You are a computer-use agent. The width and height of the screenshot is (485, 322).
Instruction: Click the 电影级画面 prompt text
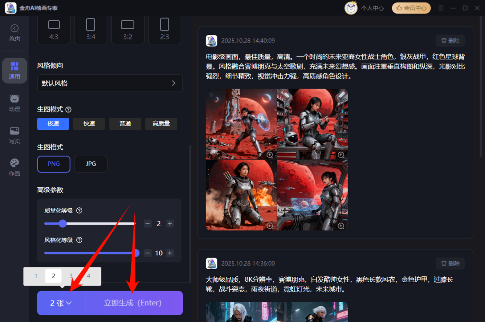335,66
